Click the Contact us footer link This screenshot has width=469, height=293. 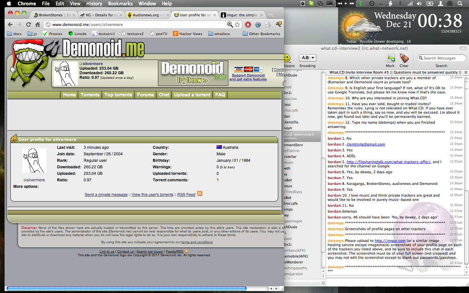click(125, 252)
